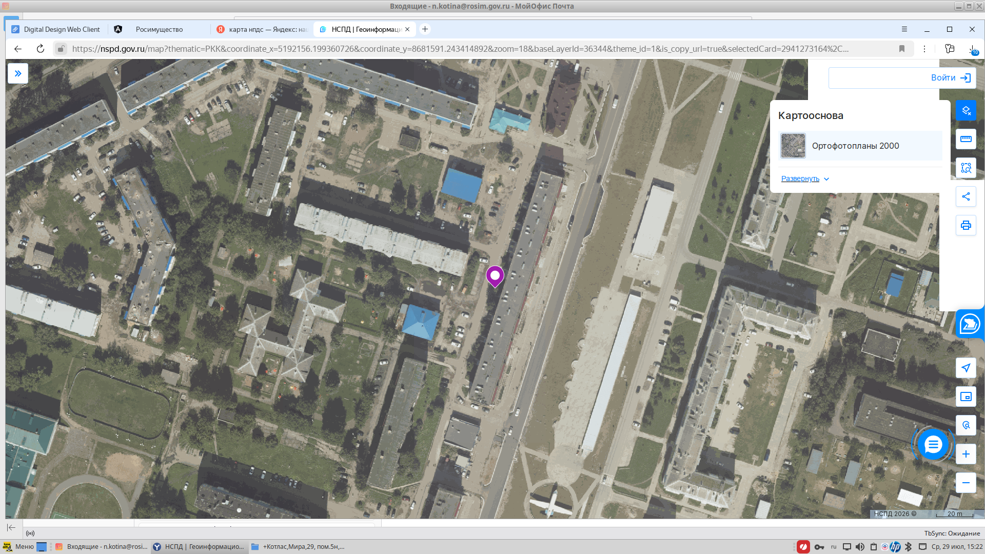Switch to Digital Design Web Client tab
Image resolution: width=985 pixels, height=554 pixels.
pos(57,29)
